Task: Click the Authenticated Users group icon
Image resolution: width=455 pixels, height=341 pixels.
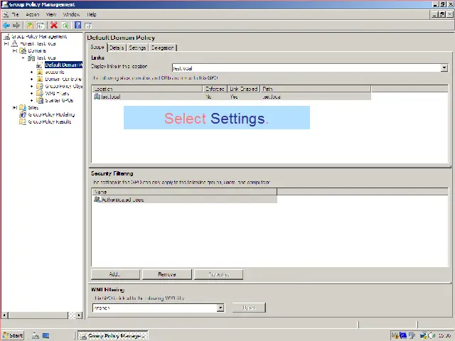Action: pos(97,200)
